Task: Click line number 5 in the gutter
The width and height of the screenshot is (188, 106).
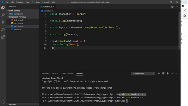Action: 46,27
